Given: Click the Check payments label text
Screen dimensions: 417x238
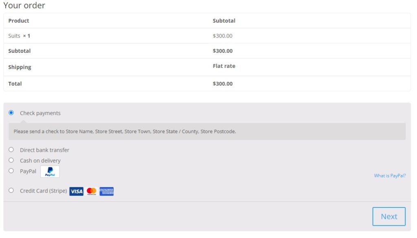Looking at the screenshot, I should point(40,113).
